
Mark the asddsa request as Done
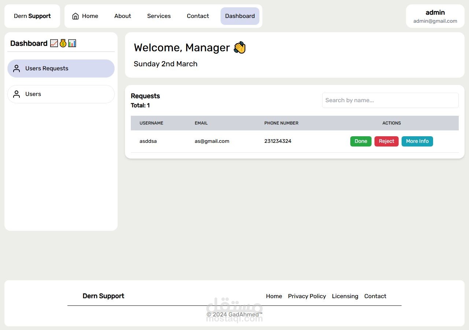(x=361, y=141)
